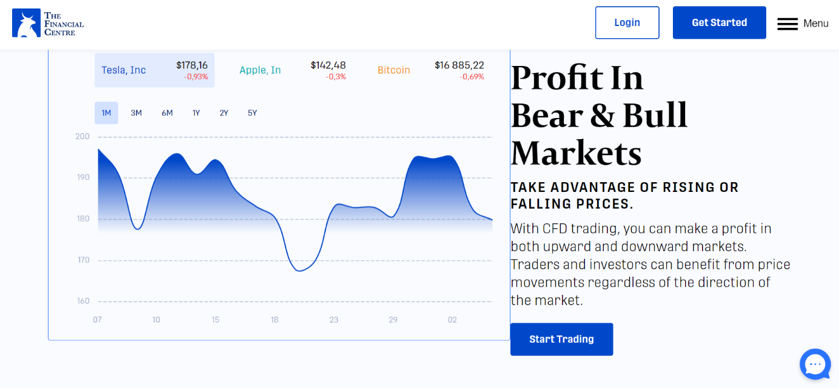Click The Financial Centre bull logo
Image resolution: width=839 pixels, height=388 pixels.
(27, 24)
